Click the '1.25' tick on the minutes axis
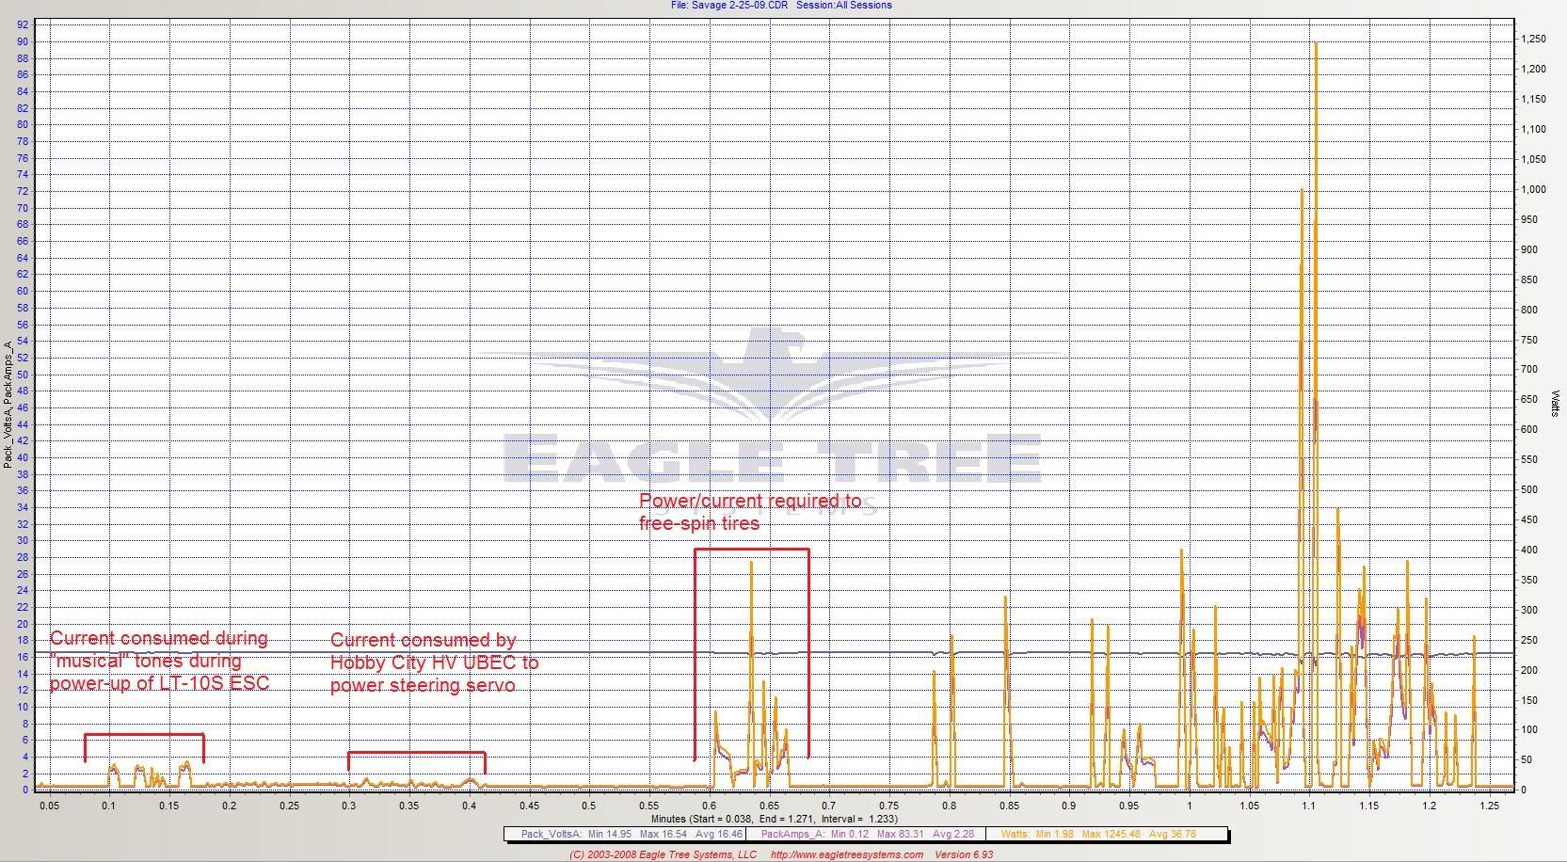This screenshot has height=862, width=1567. 1489,806
